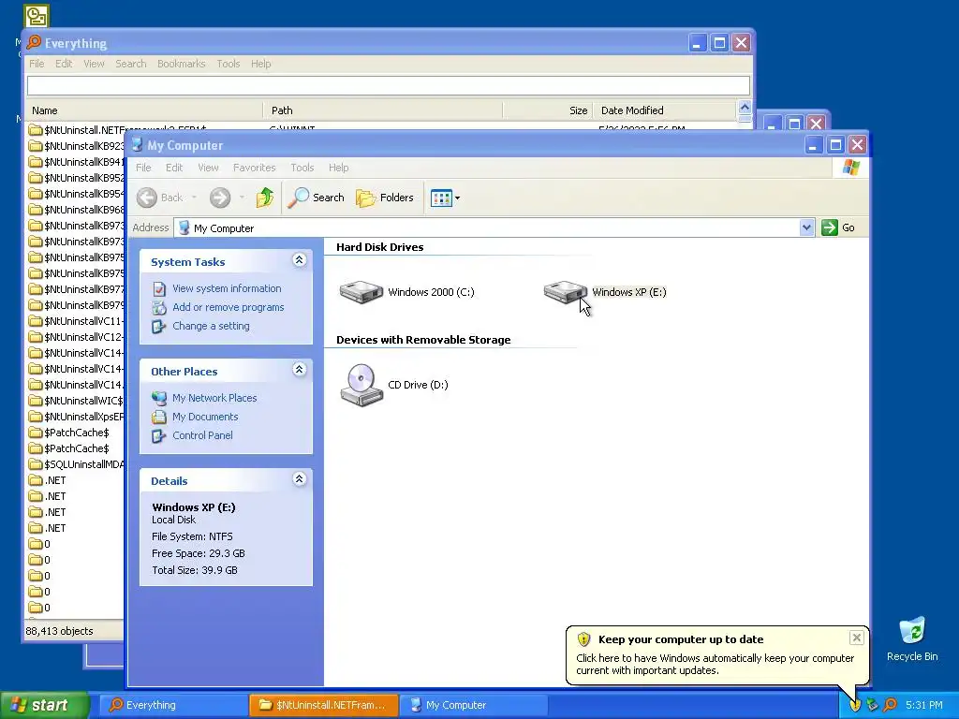Click View system information link

[227, 288]
